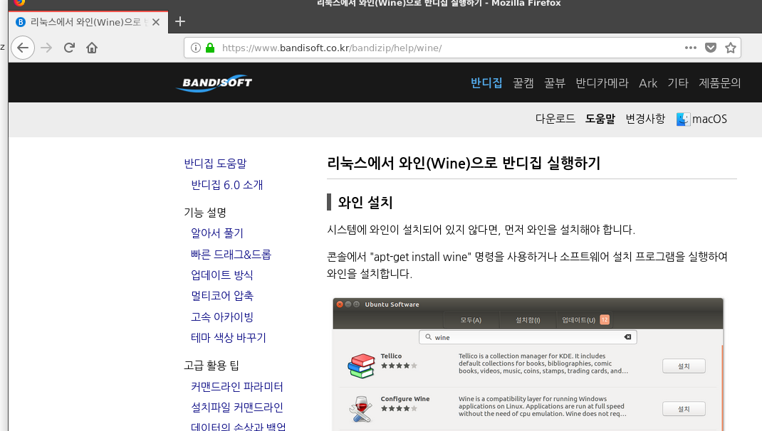Viewport: 762px width, 431px height.
Task: Click the Firefox logo in title bar
Action: (19, 2)
